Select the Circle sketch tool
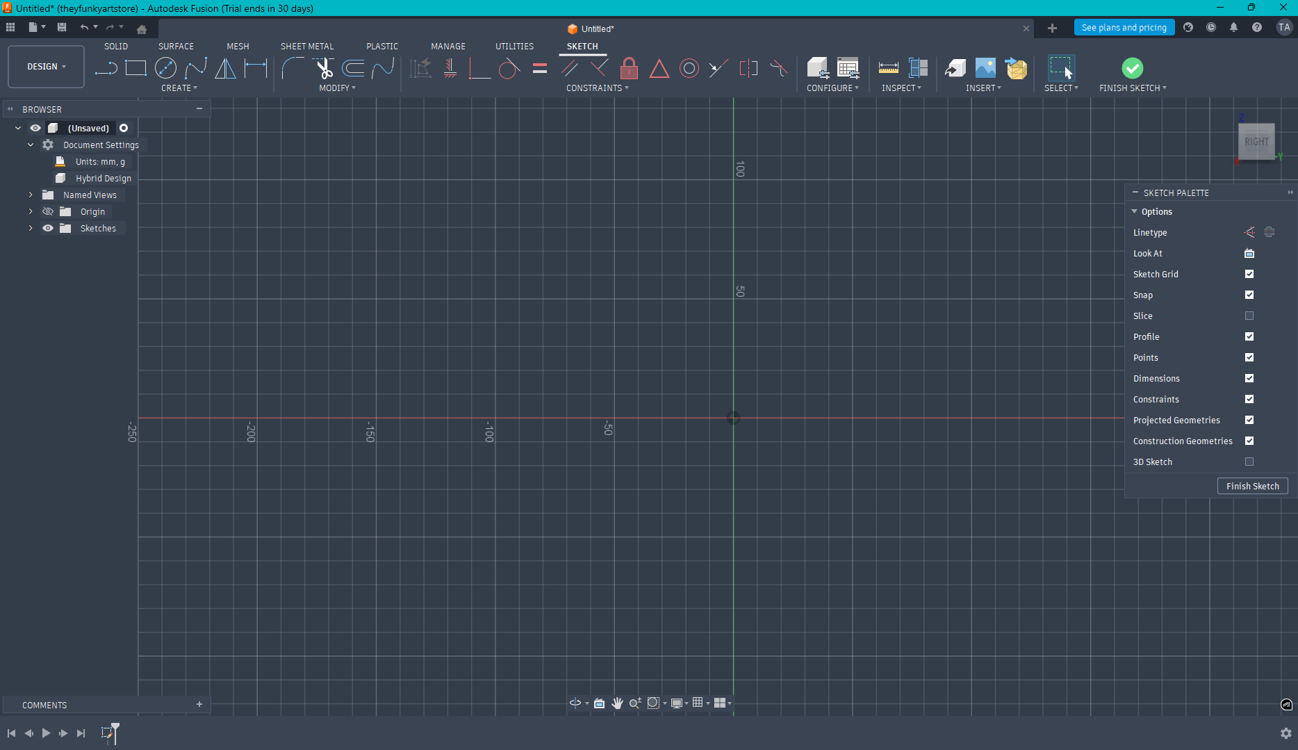Viewport: 1298px width, 750px height. (x=165, y=68)
